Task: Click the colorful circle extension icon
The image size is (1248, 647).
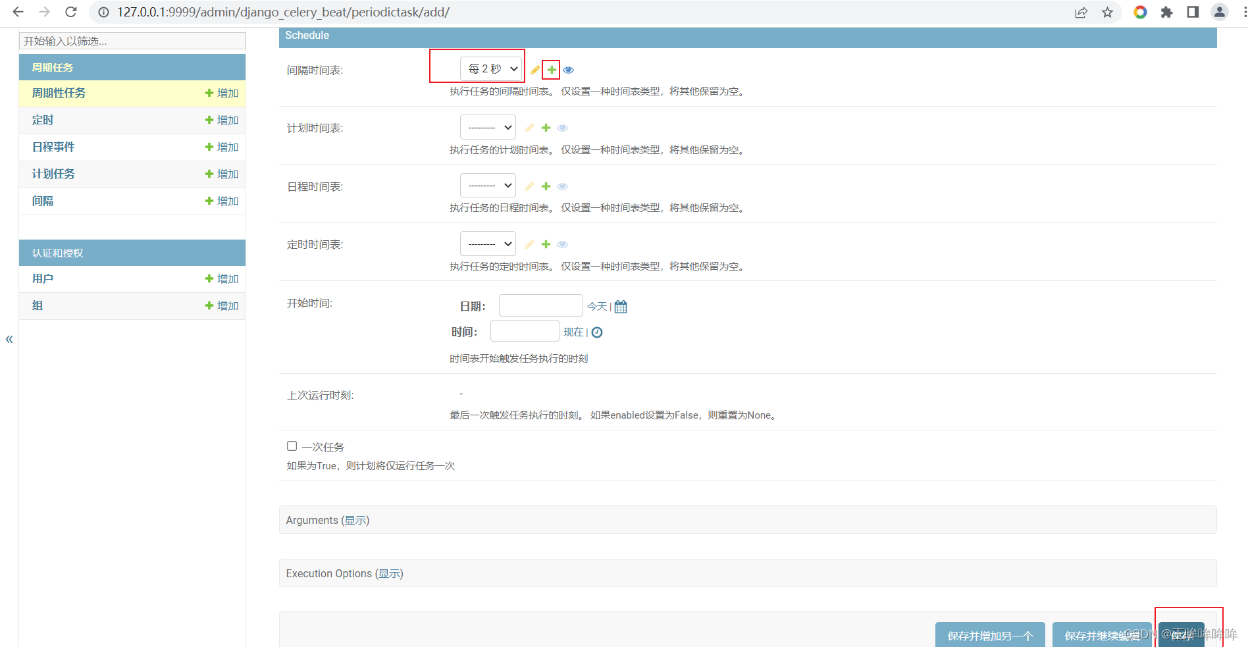Action: click(x=1140, y=12)
